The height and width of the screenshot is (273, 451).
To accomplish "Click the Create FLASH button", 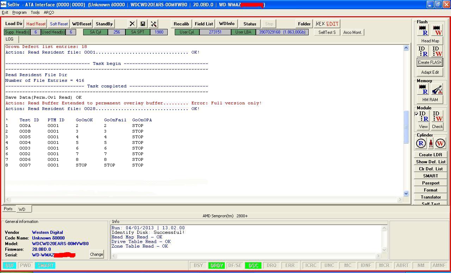I will click(x=430, y=62).
